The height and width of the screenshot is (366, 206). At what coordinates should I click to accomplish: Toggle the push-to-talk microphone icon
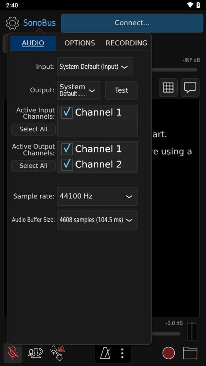point(58,353)
